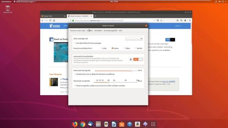This screenshot has width=228, height=128.
Task: Open Thunderbird mail from the dock
Action: [90, 124]
